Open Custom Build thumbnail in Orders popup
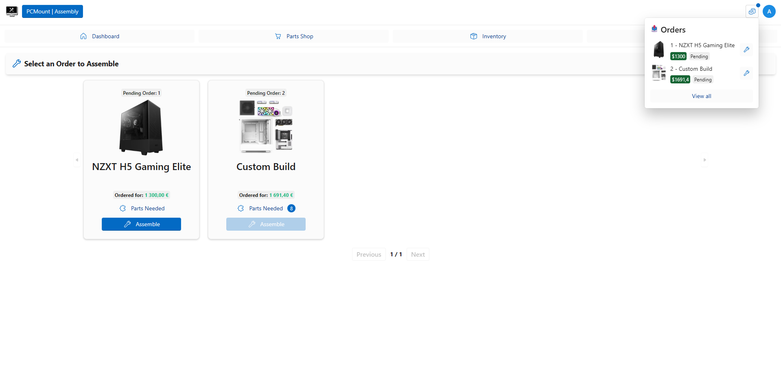 point(659,73)
